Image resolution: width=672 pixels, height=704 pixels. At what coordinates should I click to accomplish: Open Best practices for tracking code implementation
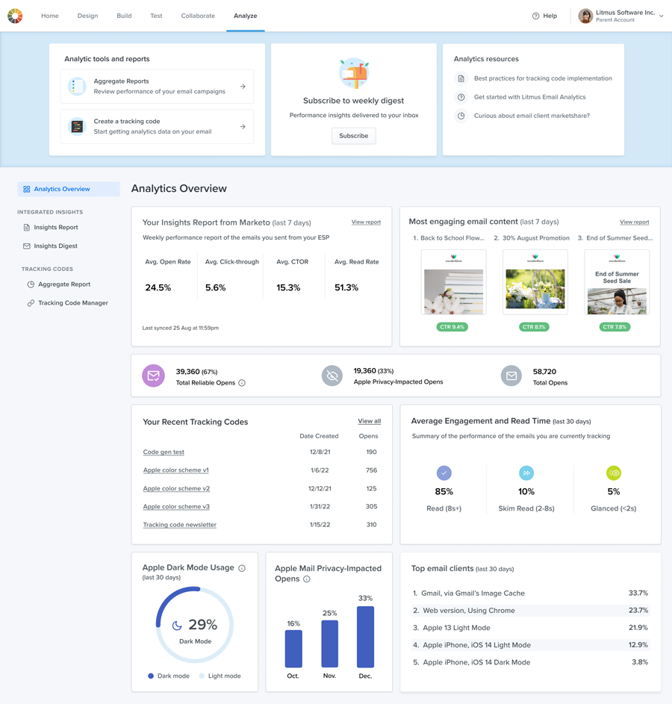coord(543,78)
